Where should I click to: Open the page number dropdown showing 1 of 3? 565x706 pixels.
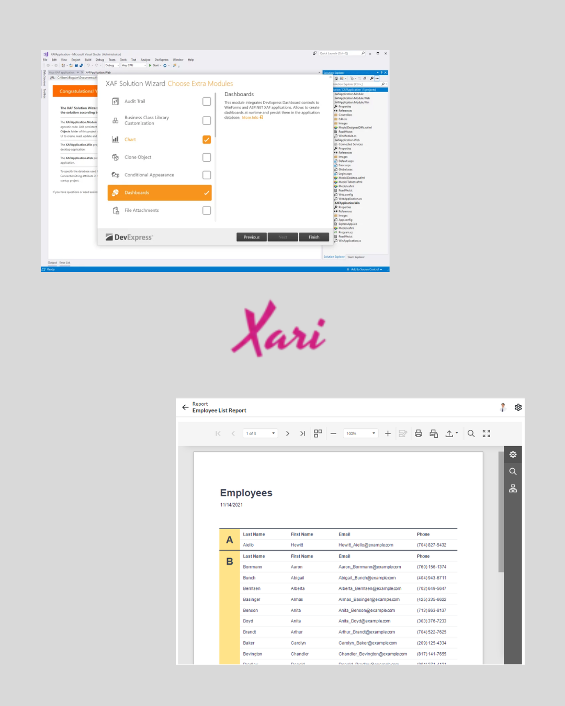(x=261, y=434)
